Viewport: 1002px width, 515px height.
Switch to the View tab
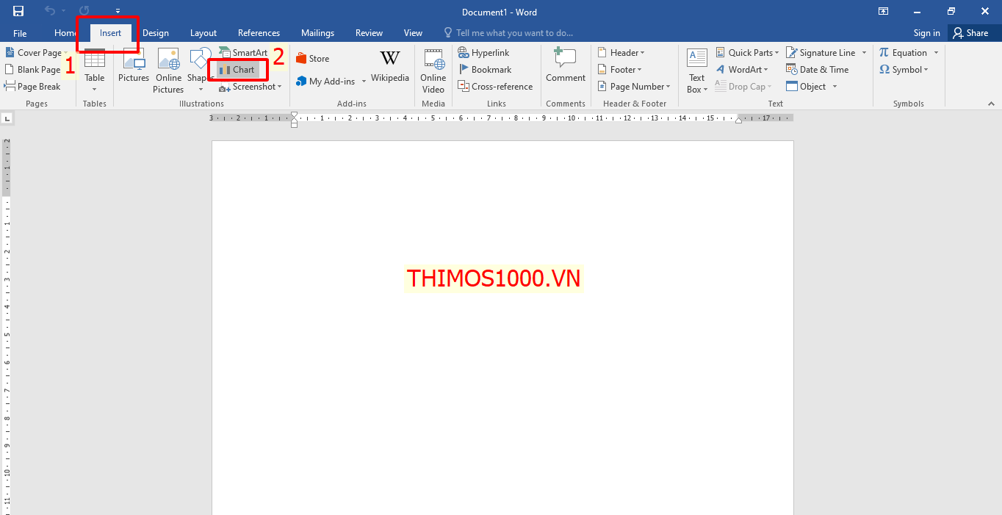414,33
